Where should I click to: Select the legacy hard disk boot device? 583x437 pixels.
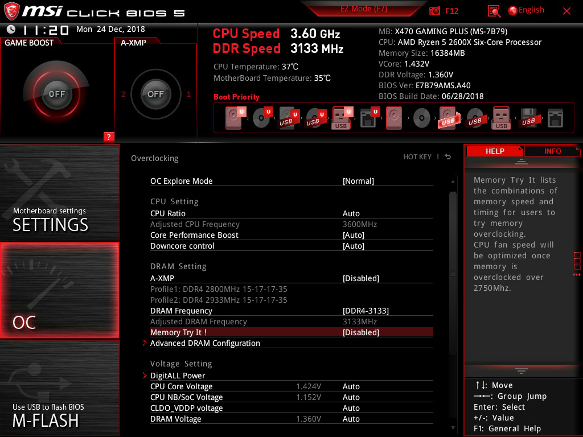tap(394, 118)
